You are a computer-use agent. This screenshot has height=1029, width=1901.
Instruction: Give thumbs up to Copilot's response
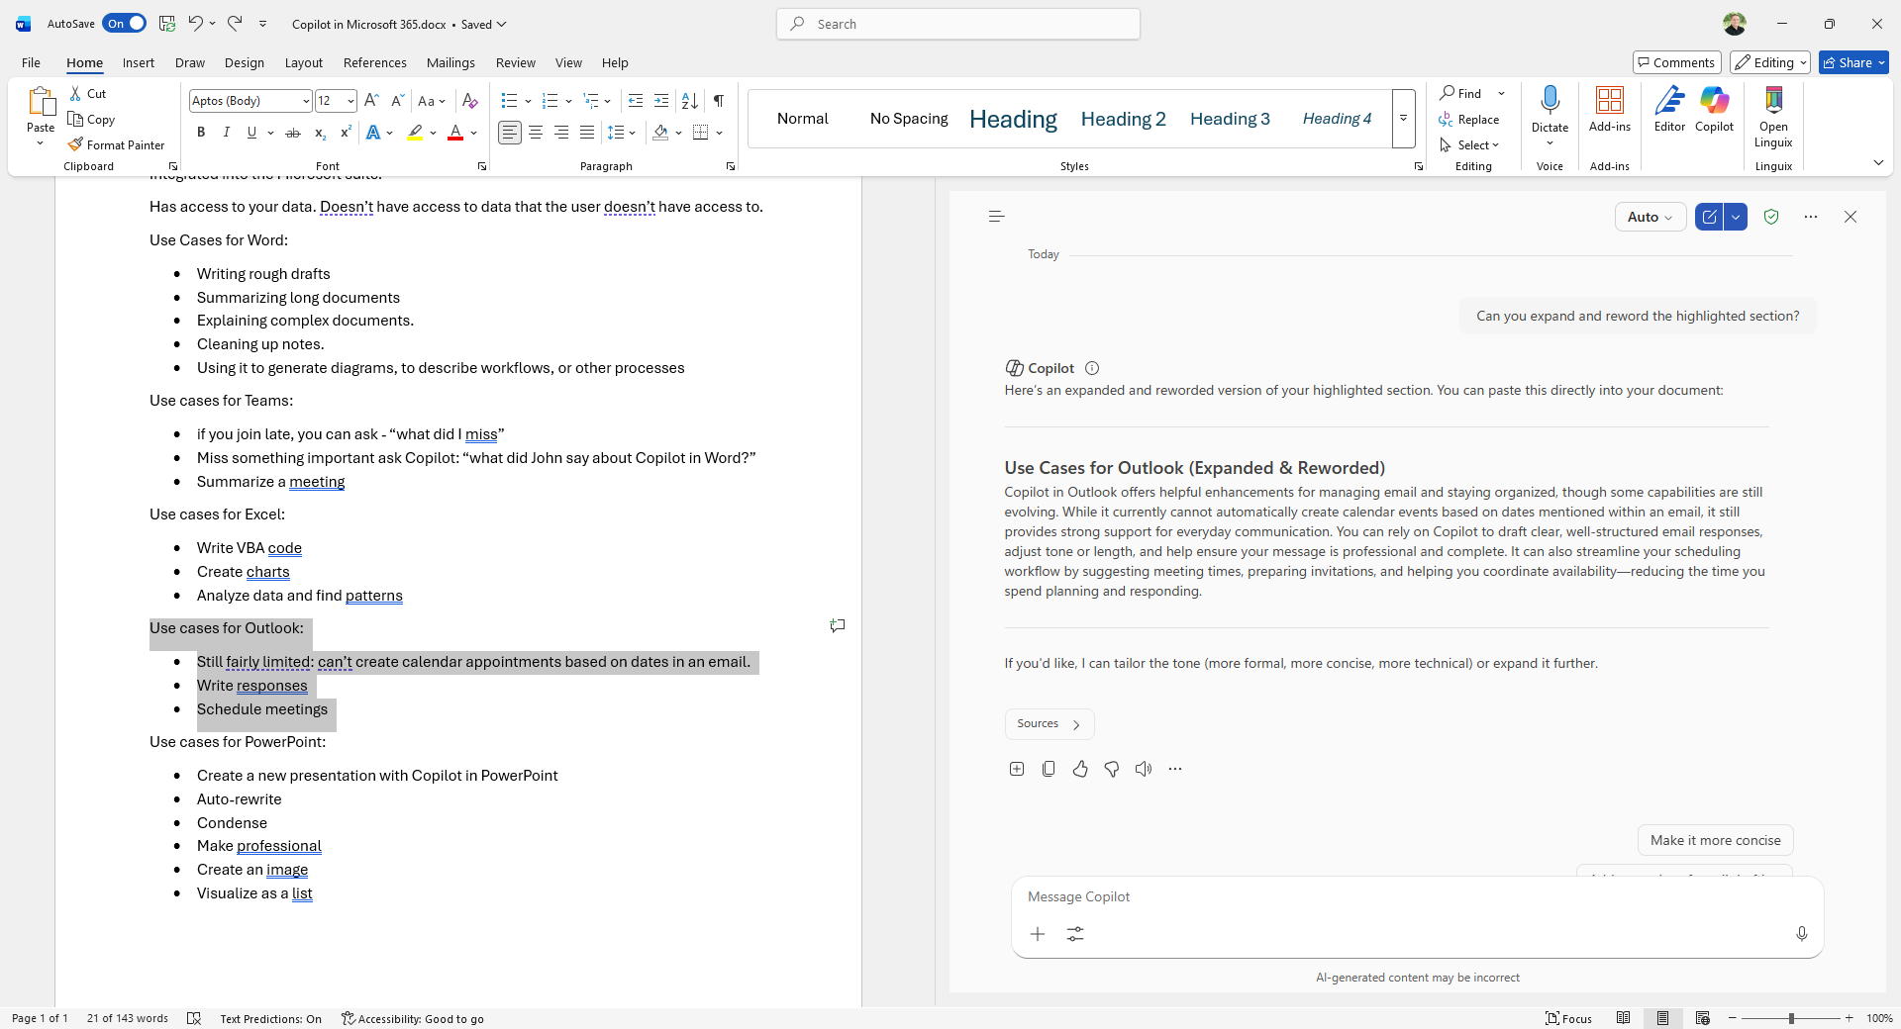point(1079,768)
